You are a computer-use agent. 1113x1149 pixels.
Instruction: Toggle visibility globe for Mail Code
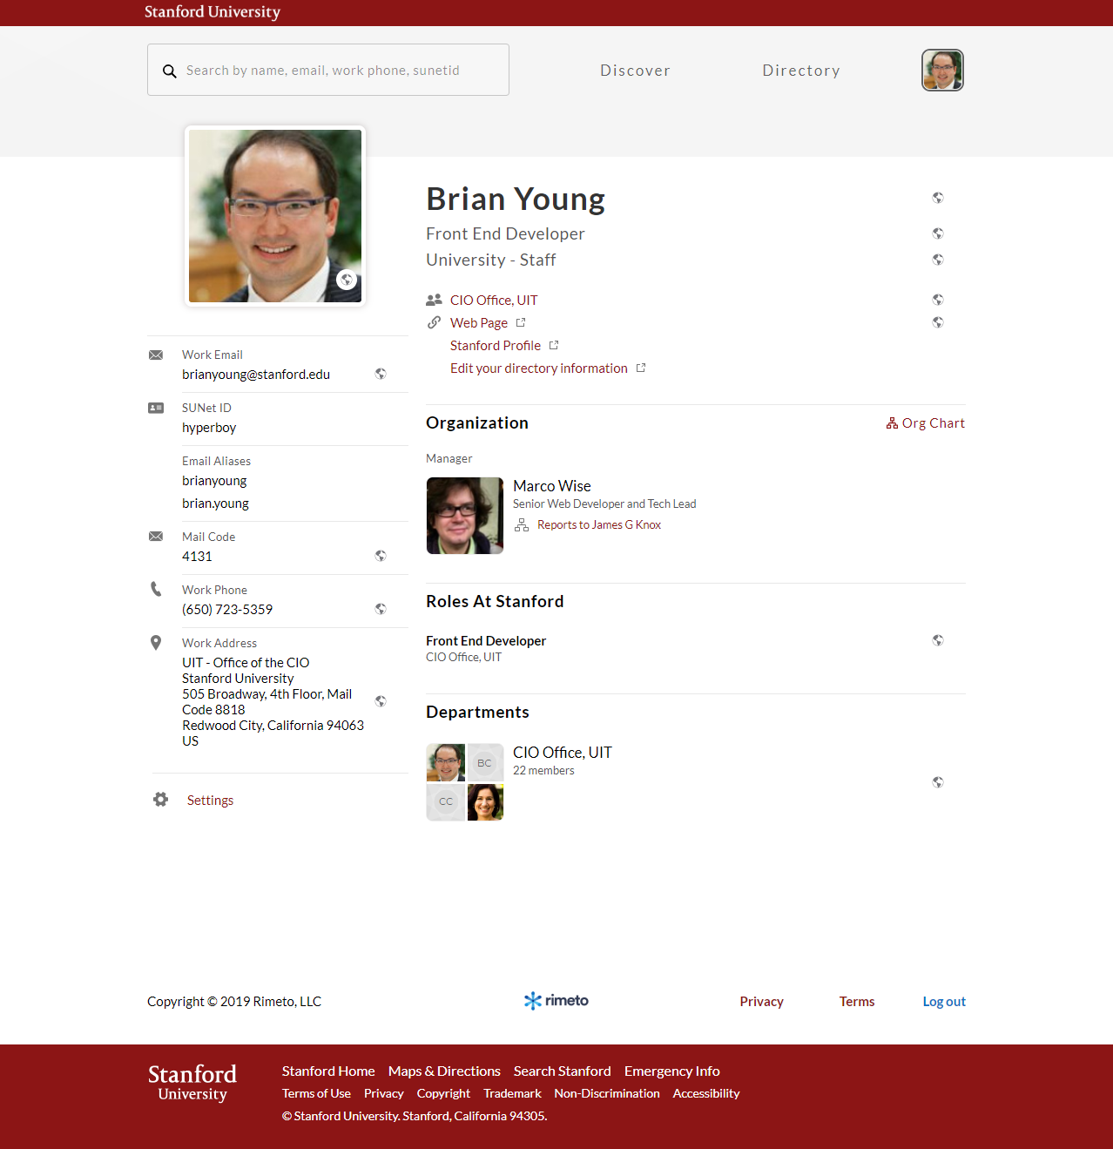[381, 556]
